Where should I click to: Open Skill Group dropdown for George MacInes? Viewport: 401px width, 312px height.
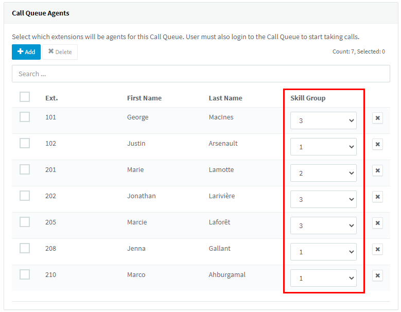pyautogui.click(x=323, y=120)
